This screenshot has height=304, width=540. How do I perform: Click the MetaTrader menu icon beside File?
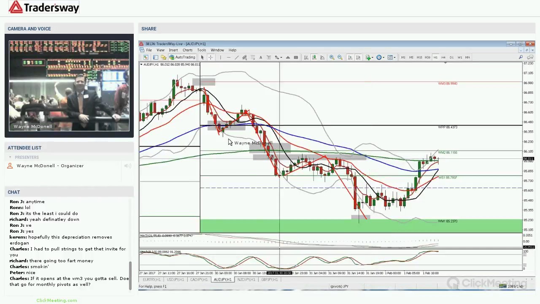point(143,50)
